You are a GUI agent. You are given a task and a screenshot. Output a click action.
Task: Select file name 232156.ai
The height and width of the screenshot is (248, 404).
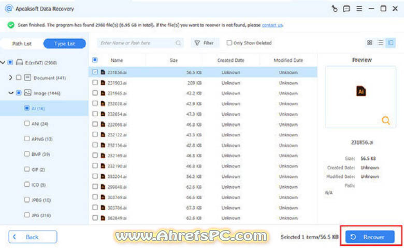tap(117, 145)
